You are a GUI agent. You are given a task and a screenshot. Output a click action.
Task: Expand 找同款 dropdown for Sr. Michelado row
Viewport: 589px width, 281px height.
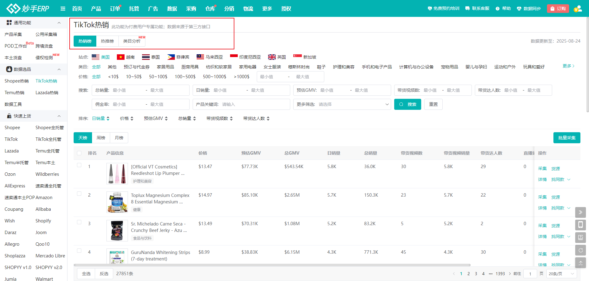coord(561,237)
